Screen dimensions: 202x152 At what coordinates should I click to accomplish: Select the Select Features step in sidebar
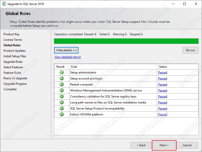coord(13,67)
